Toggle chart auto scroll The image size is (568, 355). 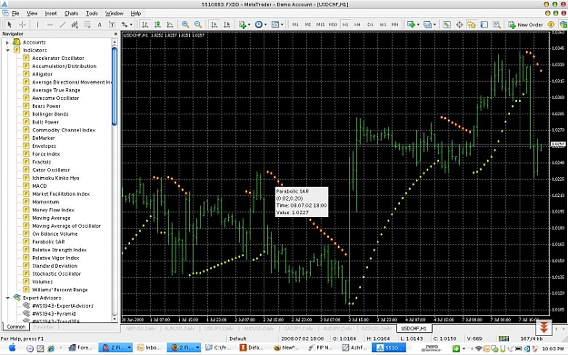click(214, 25)
